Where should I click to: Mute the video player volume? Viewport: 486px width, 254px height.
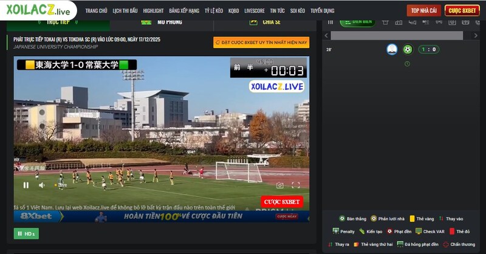point(42,185)
